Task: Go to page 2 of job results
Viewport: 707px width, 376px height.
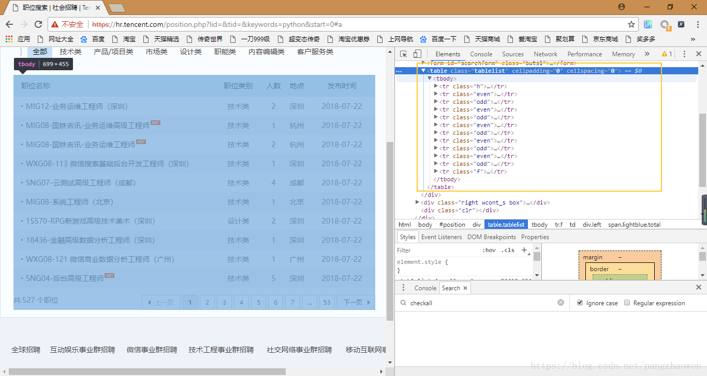Action: pos(207,302)
